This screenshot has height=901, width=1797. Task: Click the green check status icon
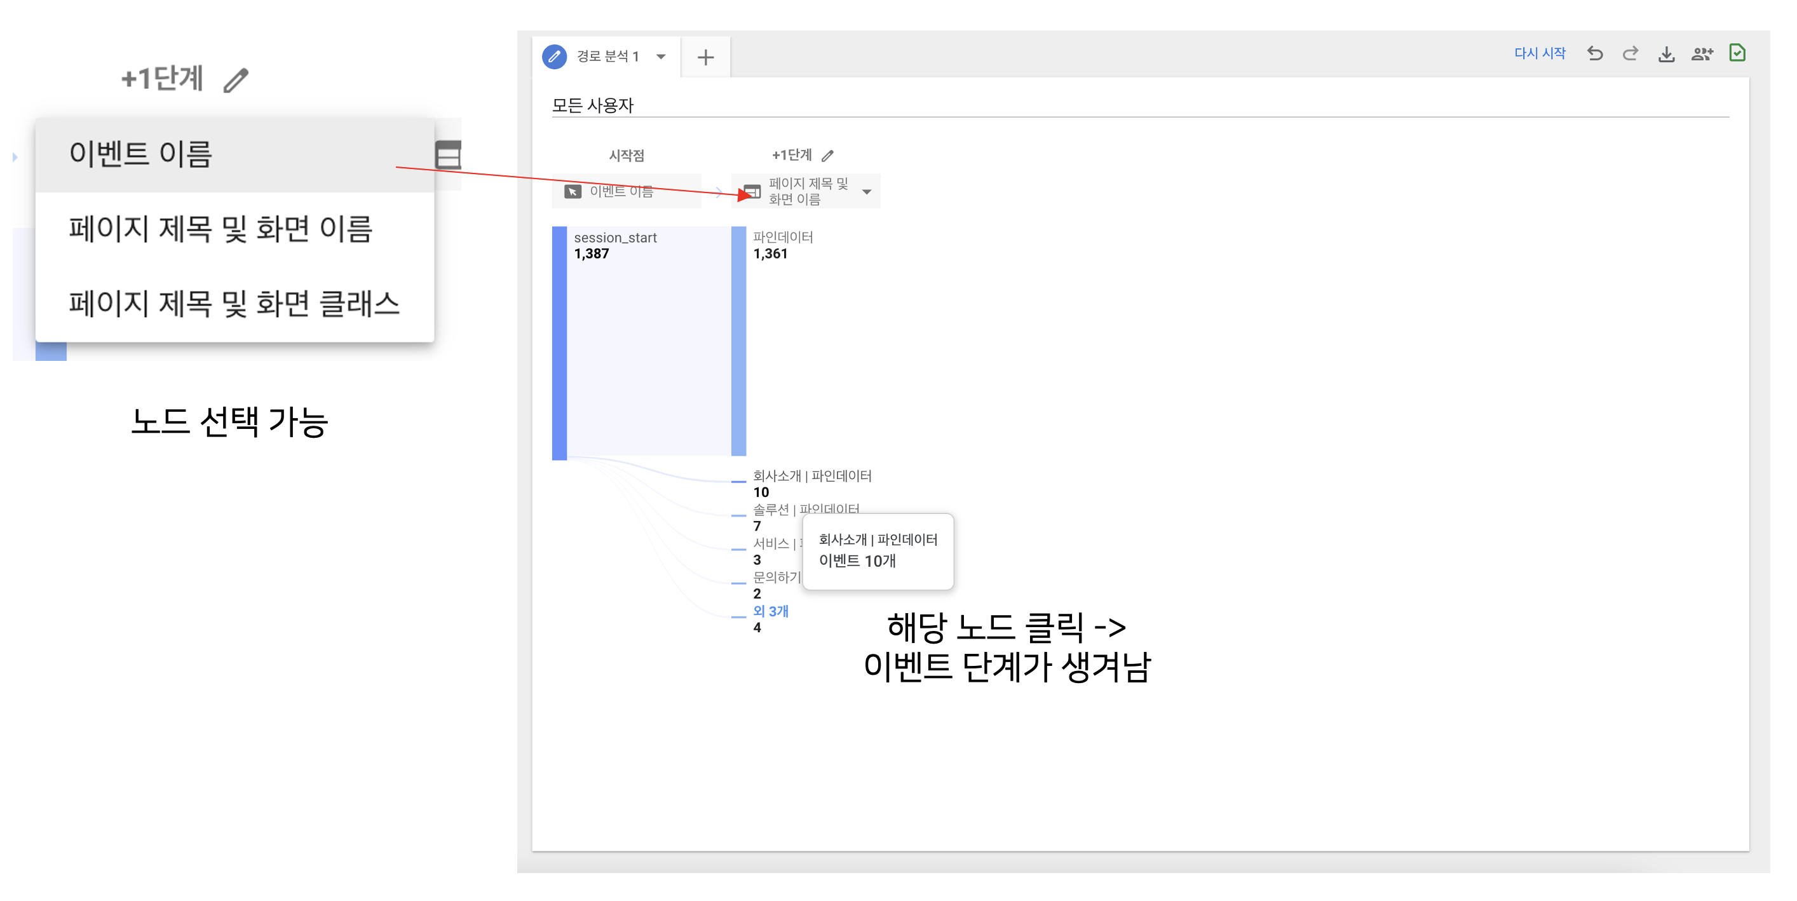pos(1737,53)
